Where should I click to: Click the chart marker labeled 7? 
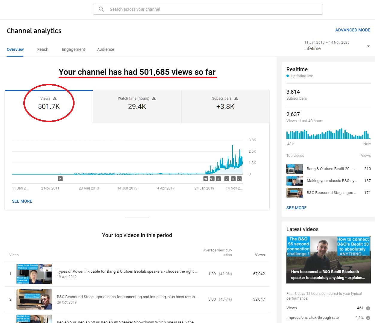[x=227, y=179]
